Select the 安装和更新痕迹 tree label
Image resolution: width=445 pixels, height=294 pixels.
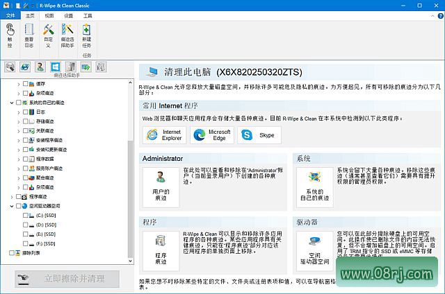pos(51,149)
